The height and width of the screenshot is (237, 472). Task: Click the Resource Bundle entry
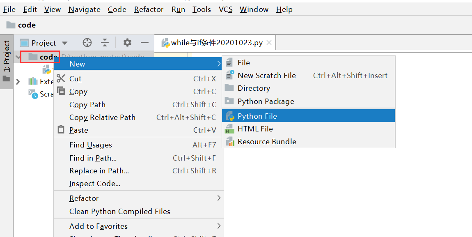266,141
